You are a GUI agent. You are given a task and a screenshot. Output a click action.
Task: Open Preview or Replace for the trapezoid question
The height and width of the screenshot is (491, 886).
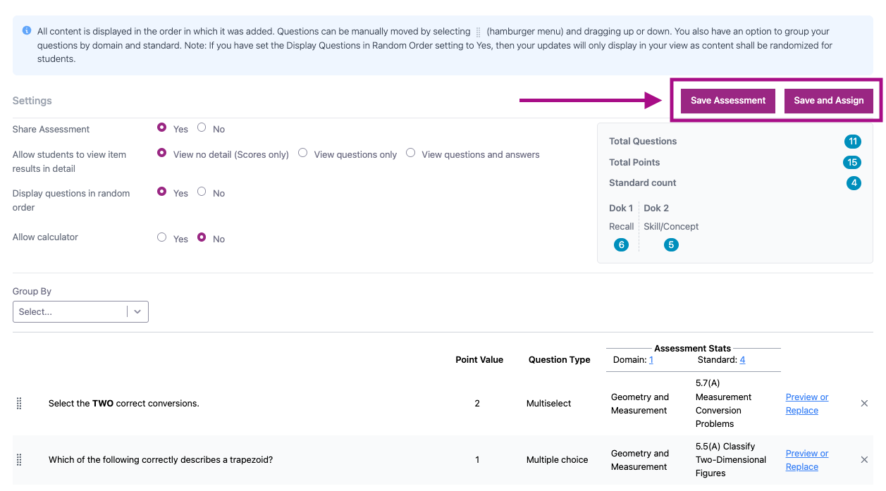[x=806, y=460]
